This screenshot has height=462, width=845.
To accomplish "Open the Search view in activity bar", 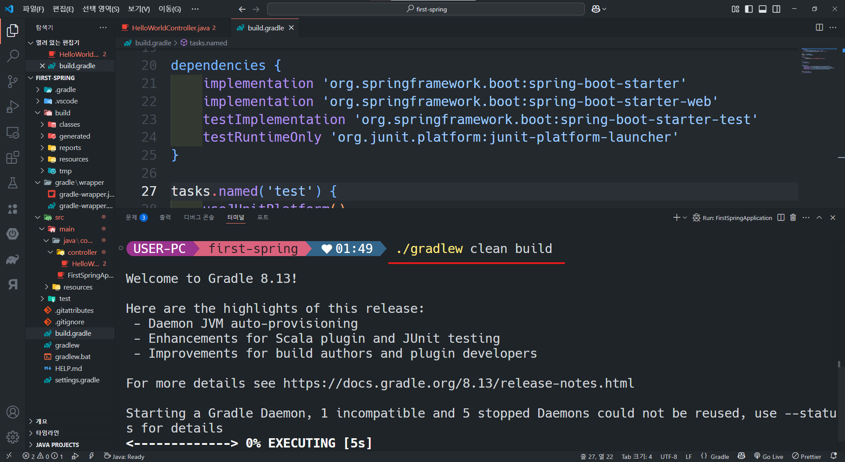I will coord(13,56).
